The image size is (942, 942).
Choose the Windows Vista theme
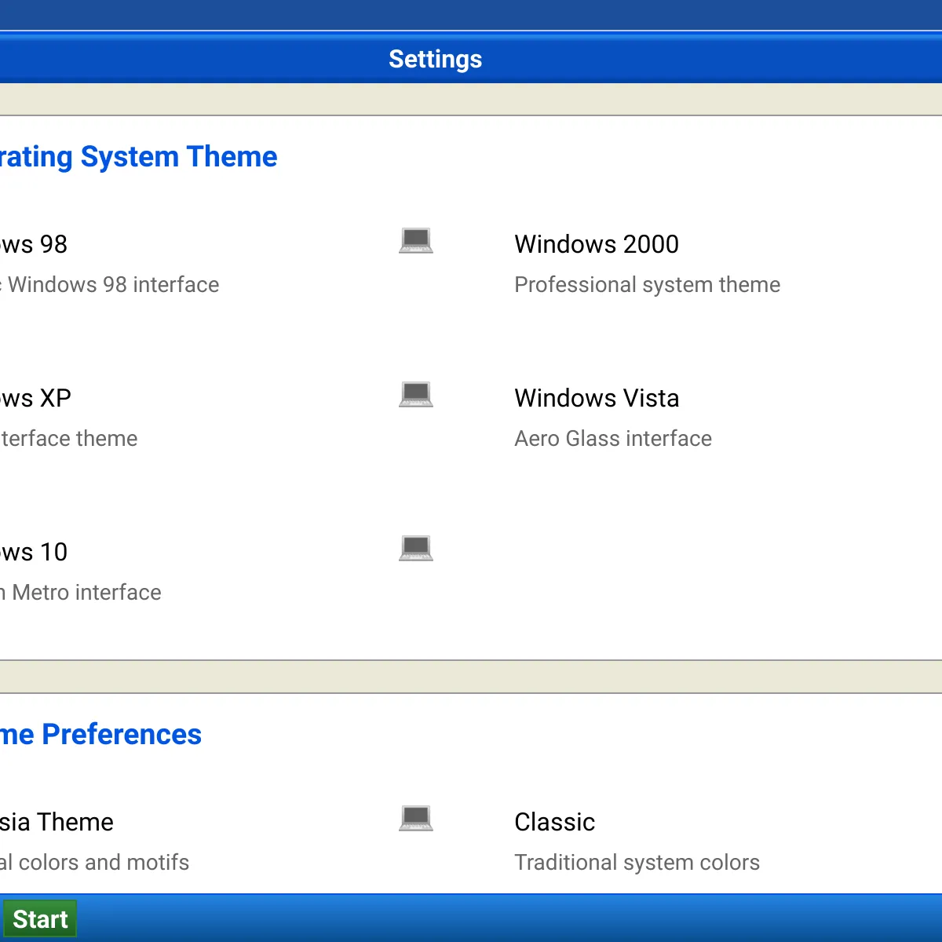pyautogui.click(x=597, y=398)
